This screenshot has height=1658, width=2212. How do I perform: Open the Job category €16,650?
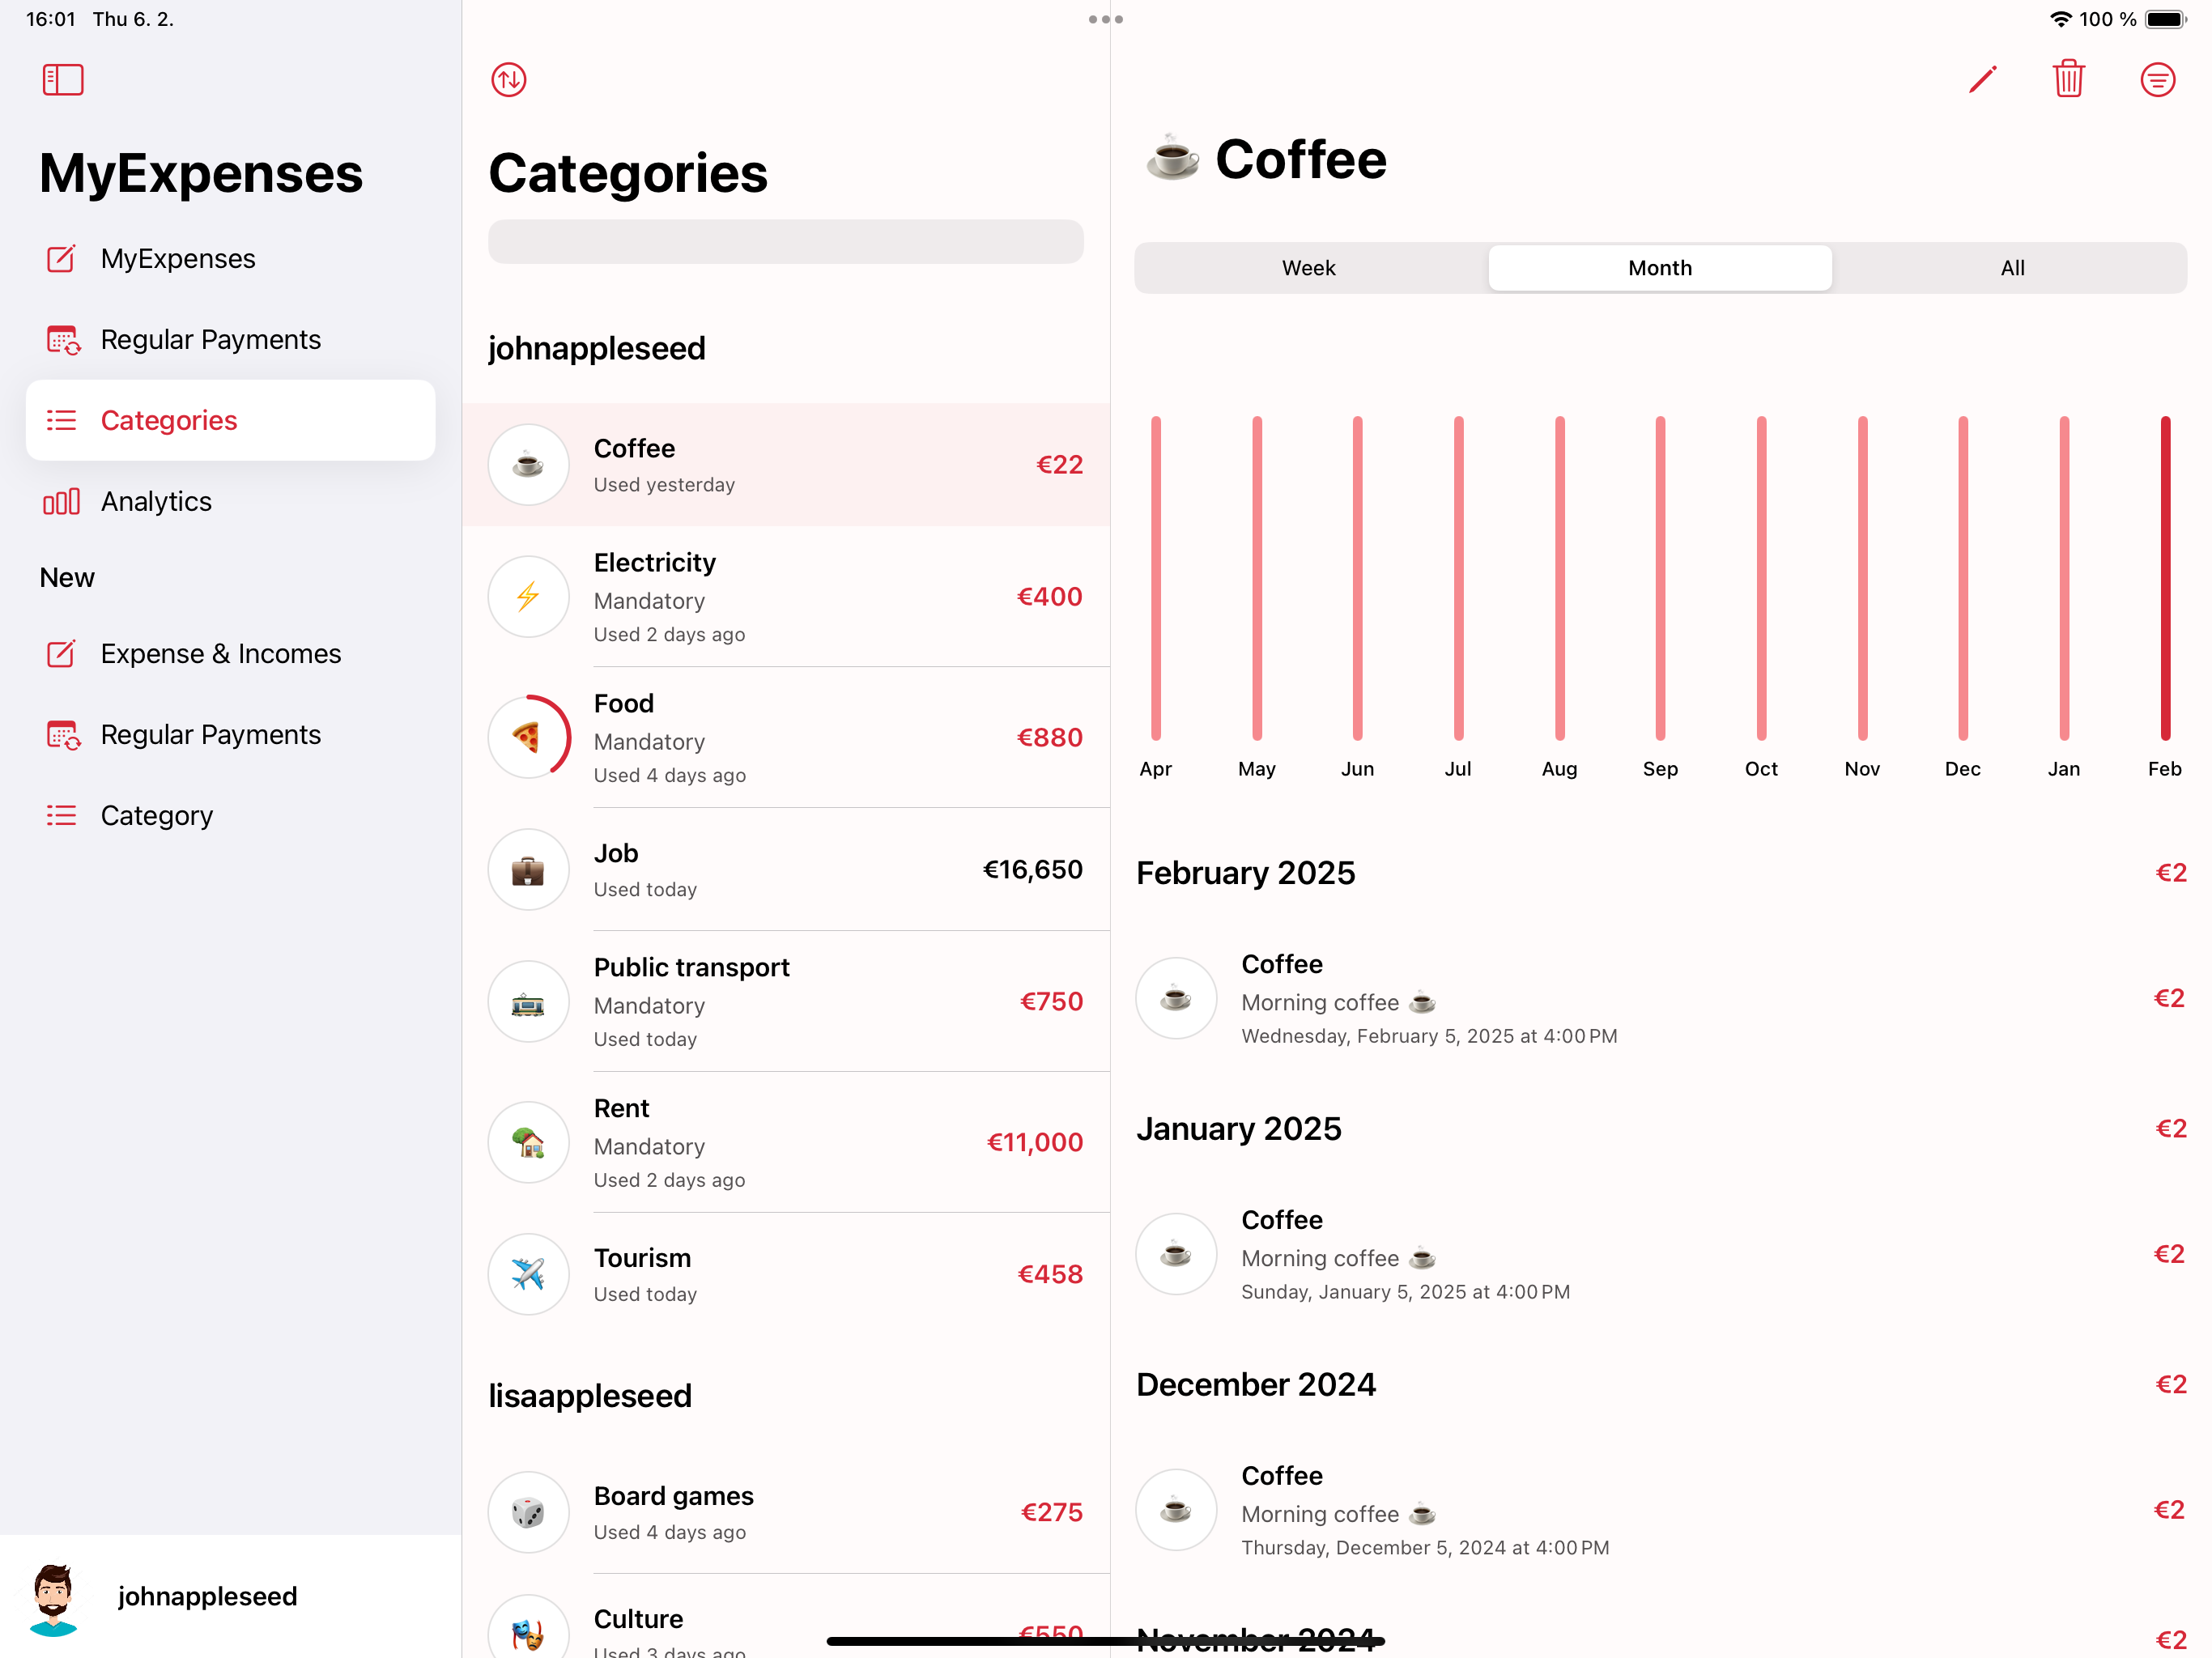786,870
